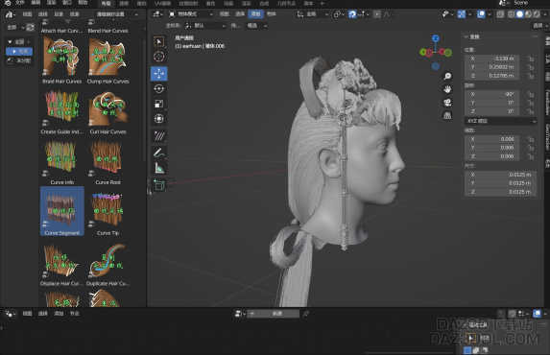Select the Scale tool
The width and height of the screenshot is (550, 355).
[159, 104]
